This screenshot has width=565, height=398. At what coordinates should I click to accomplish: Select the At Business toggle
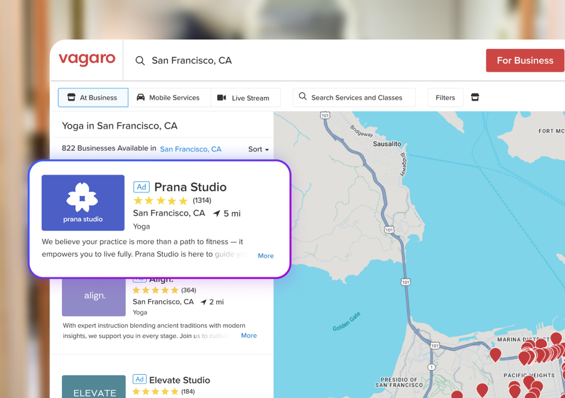tap(93, 97)
